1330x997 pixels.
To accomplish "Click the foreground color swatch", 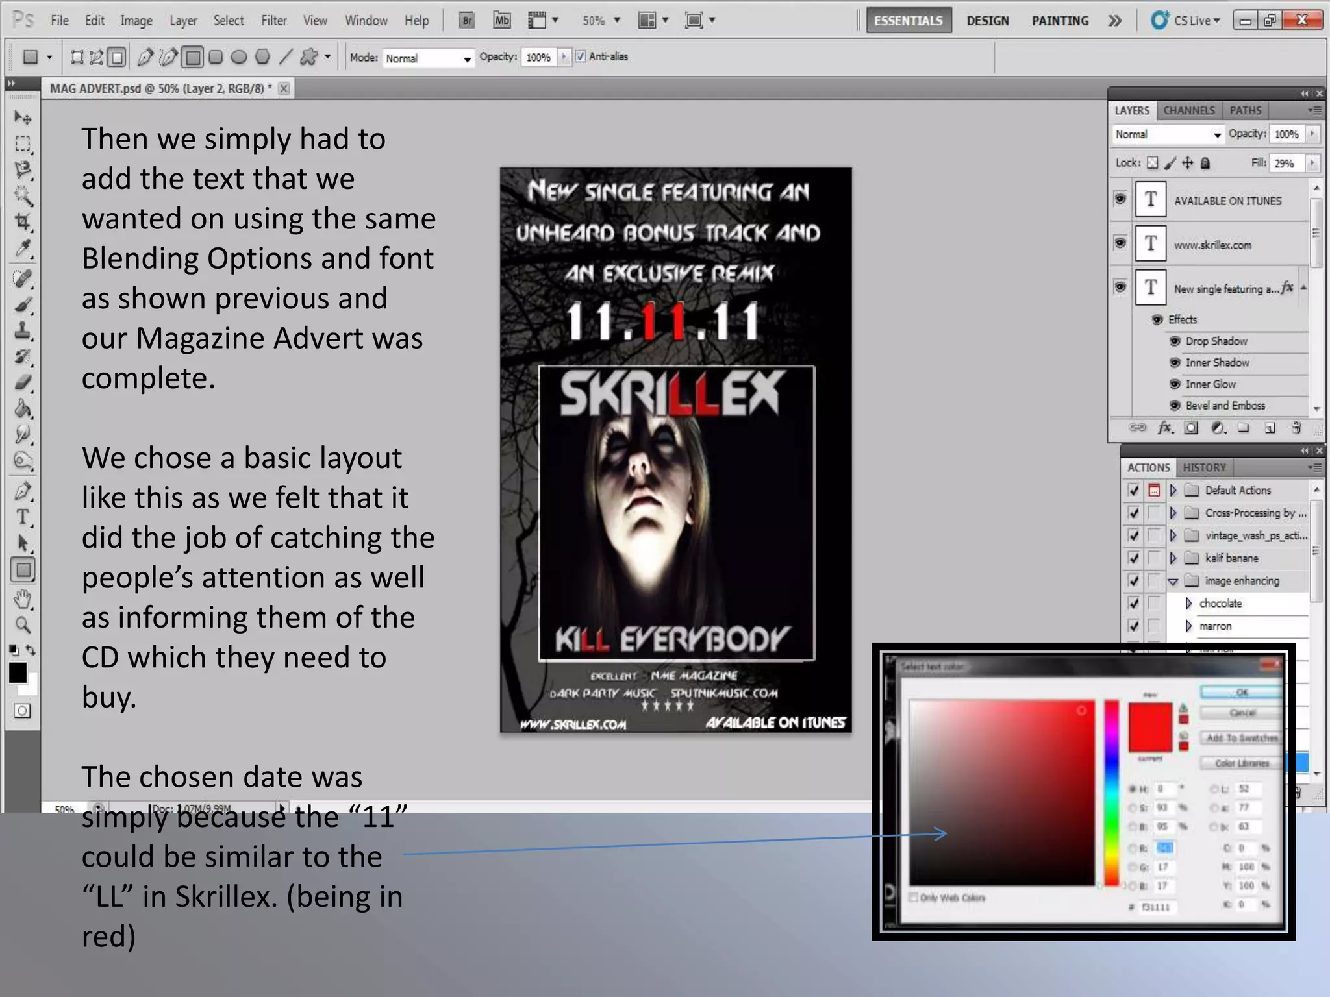I will click(18, 672).
